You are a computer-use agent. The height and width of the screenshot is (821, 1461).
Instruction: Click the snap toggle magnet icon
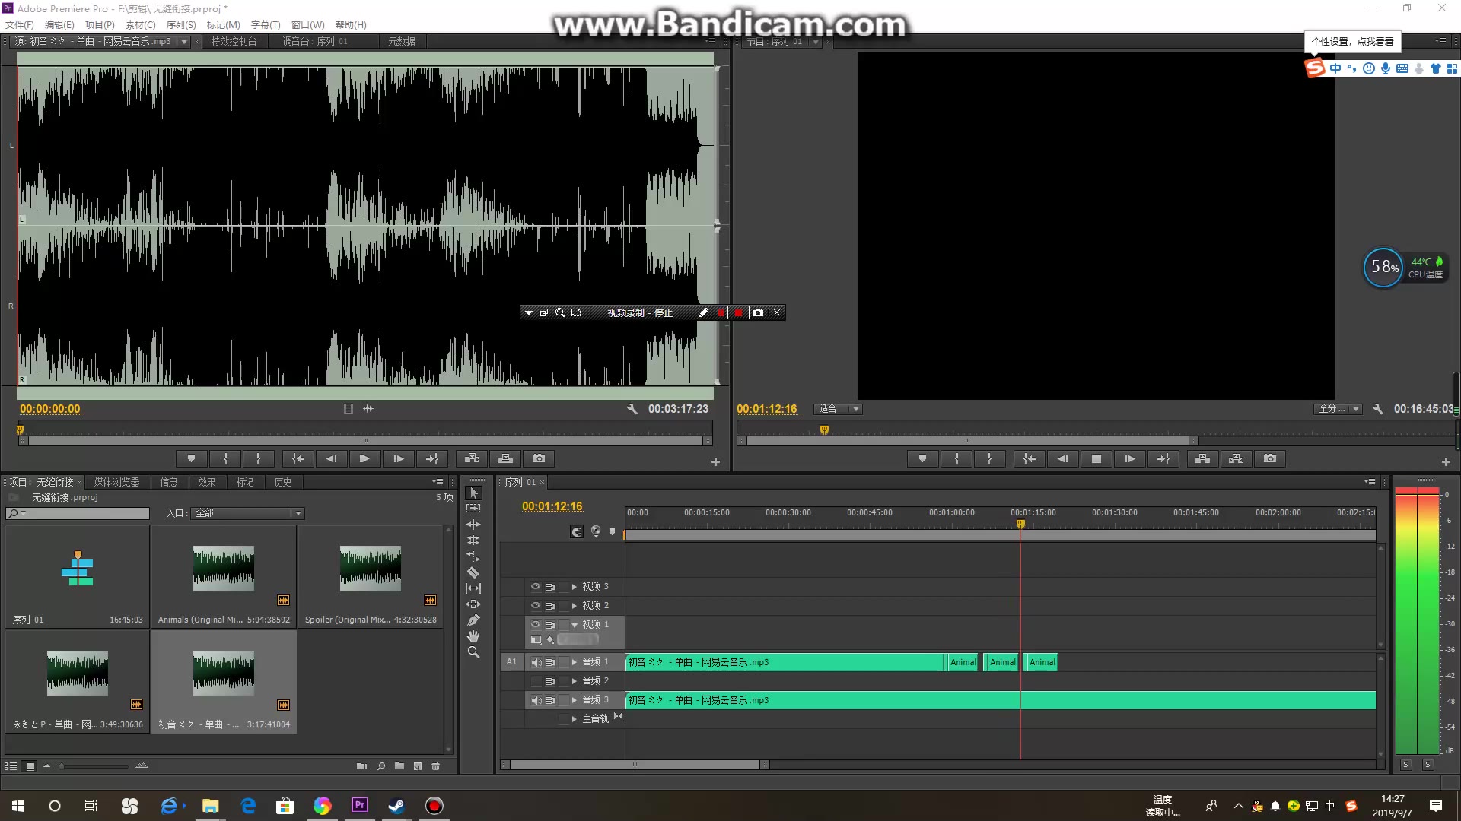pos(577,531)
